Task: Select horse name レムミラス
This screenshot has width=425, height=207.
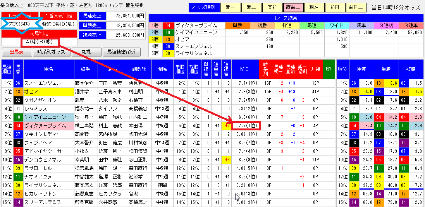Action: click(48, 109)
